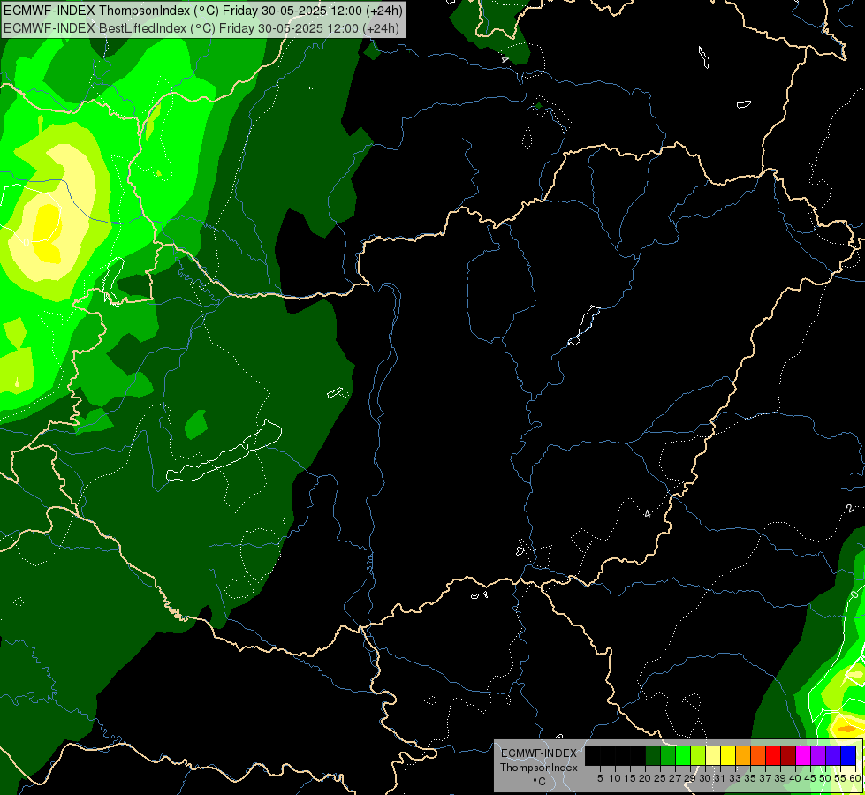This screenshot has width=865, height=795.
Task: Click the ThompsonIndex title line at top
Action: click(x=203, y=11)
